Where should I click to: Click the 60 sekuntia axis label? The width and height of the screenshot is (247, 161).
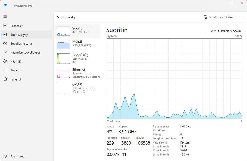pos(113,121)
